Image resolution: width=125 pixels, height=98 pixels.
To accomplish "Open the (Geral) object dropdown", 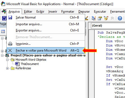I will [108, 26].
